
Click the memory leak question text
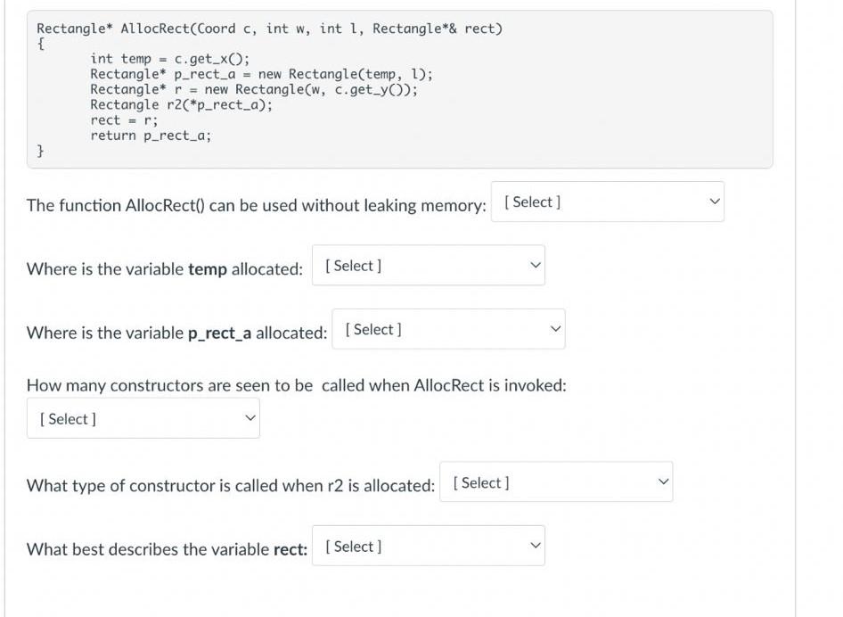257,205
